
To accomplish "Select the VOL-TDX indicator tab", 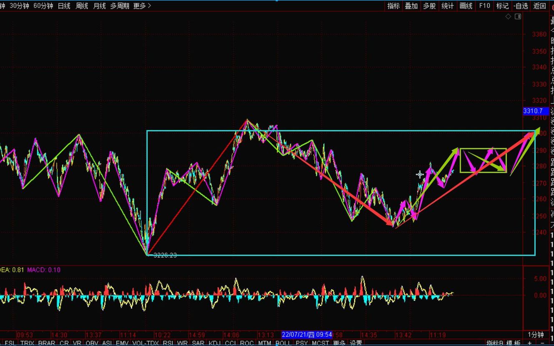I will [x=145, y=343].
